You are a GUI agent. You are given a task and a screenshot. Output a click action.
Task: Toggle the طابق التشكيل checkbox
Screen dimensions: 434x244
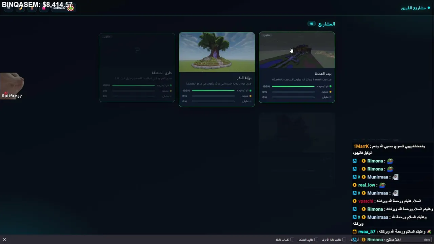316,240
